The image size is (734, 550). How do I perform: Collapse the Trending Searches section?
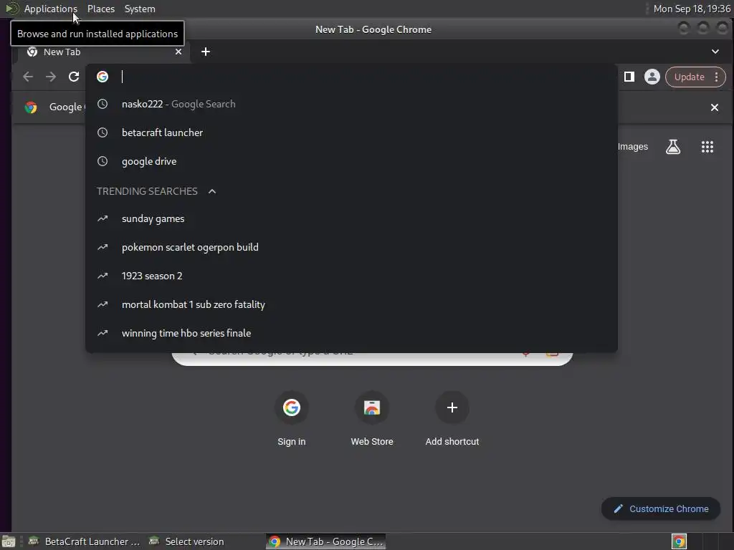click(212, 191)
